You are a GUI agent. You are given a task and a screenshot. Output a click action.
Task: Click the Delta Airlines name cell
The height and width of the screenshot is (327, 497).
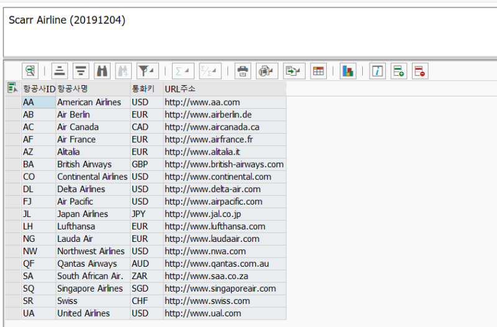93,189
